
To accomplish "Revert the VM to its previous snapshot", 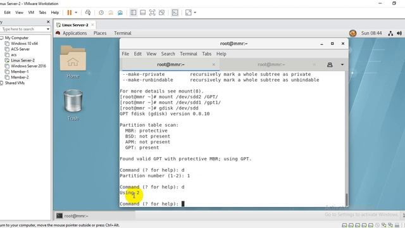I will pyautogui.click(x=111, y=13).
